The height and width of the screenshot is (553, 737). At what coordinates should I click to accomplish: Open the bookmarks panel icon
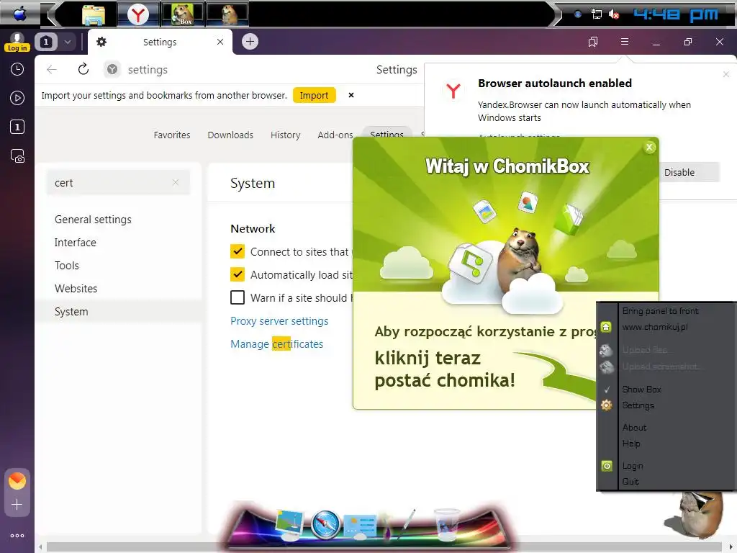coord(593,42)
